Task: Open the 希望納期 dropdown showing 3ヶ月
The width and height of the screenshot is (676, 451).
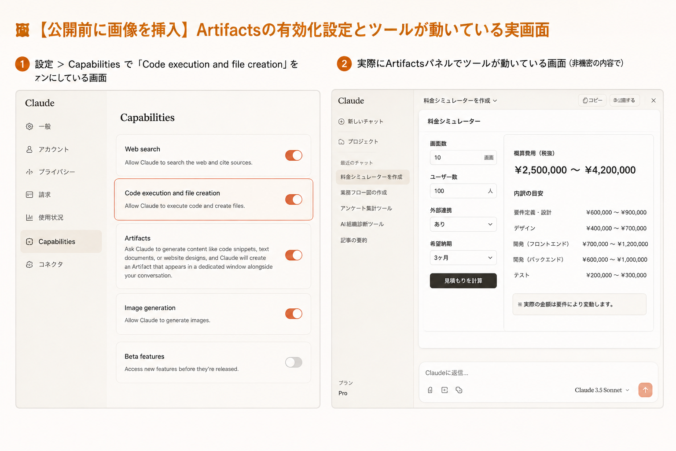Action: click(x=463, y=258)
